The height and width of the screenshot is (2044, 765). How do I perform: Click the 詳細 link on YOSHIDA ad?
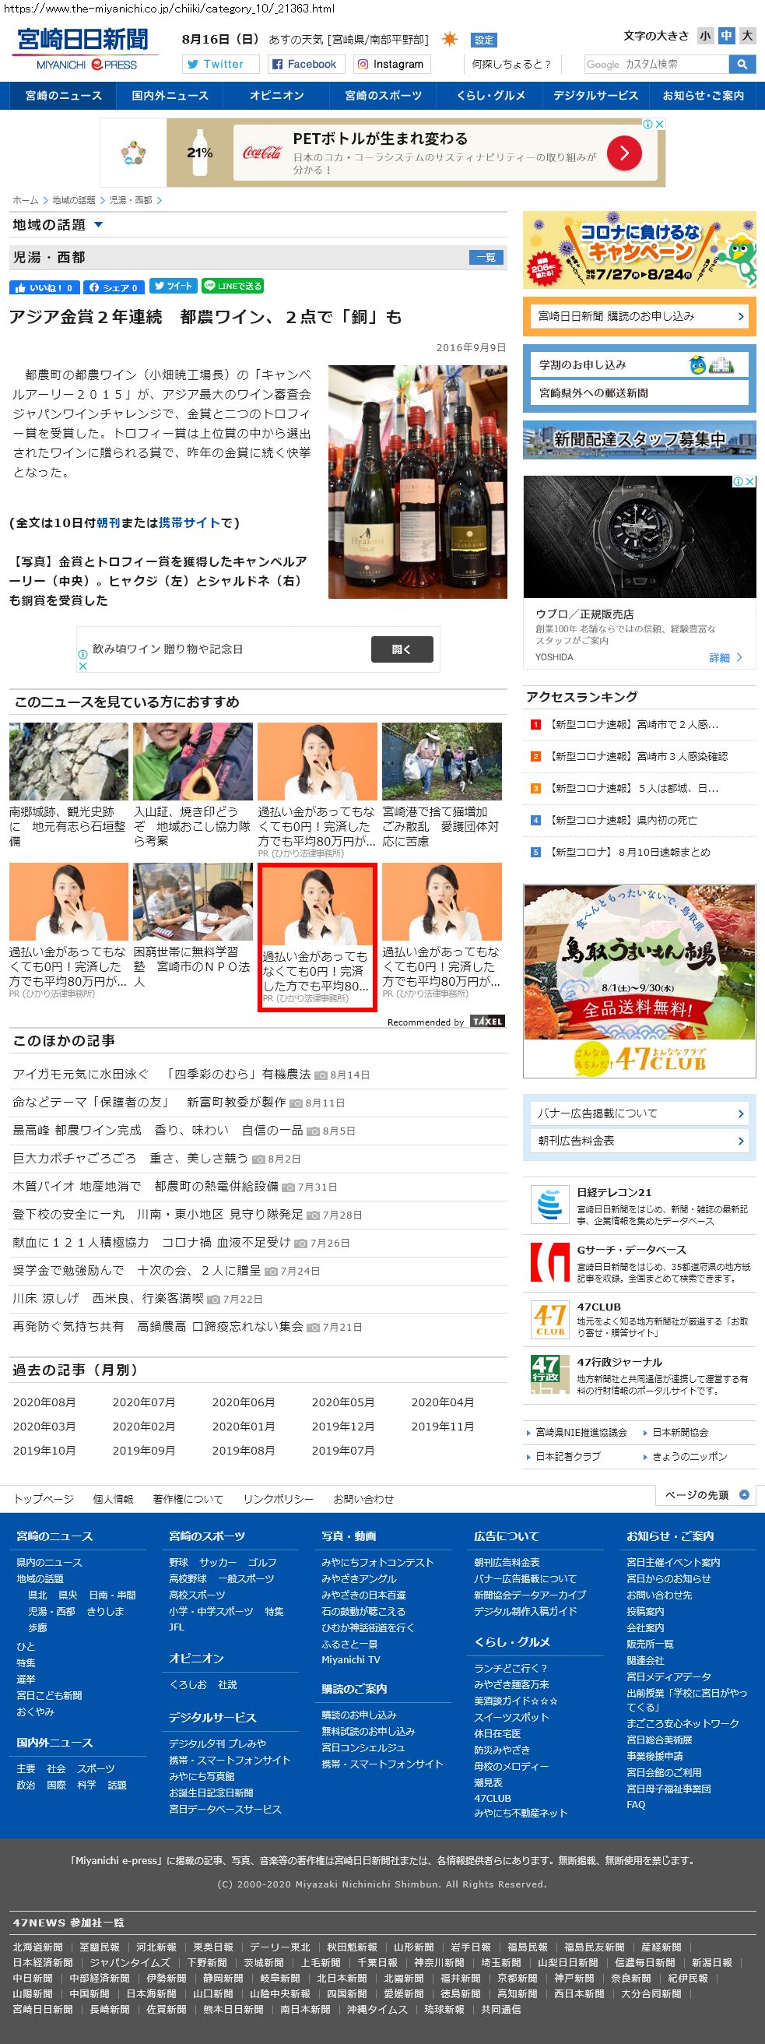coord(725,658)
